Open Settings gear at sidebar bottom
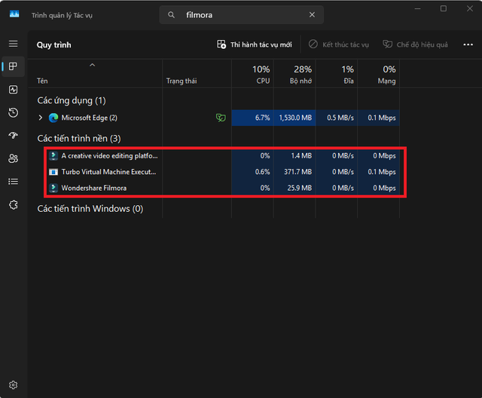 point(14,384)
